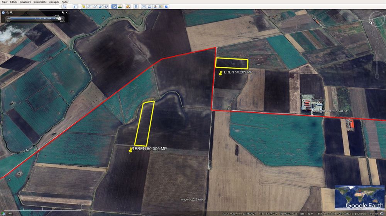Image resolution: width=386 pixels, height=216 pixels.
Task: Click the magnifier search button
Action: tap(64, 7)
